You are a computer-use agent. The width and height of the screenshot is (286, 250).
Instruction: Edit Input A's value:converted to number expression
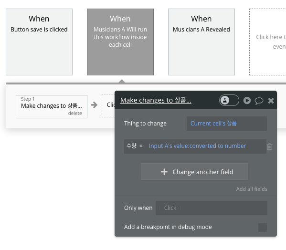point(197,146)
